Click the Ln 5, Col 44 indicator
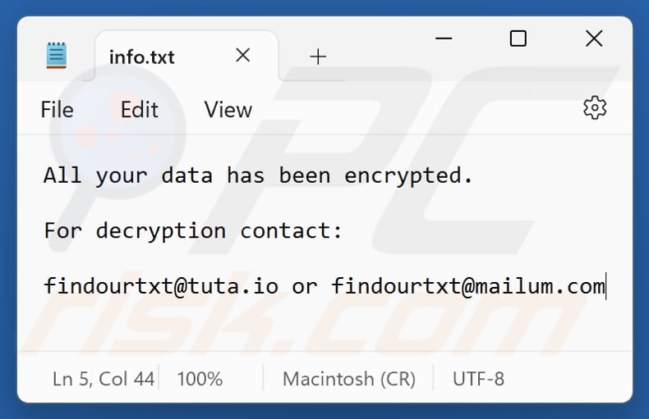649x419 pixels. coord(104,379)
